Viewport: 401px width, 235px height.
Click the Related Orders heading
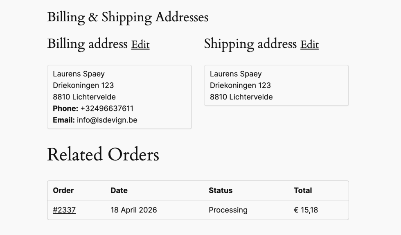click(x=103, y=155)
